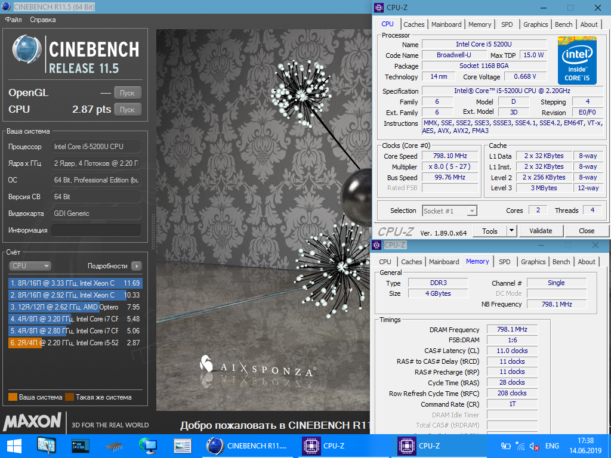Image resolution: width=611 pixels, height=458 pixels.
Task: Click the muted volume tray icon
Action: [534, 446]
